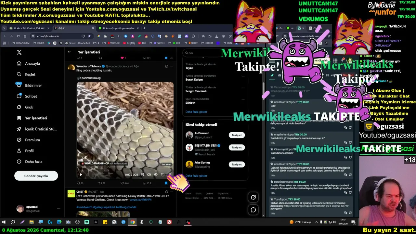Open Chrome from the taskbar
Viewport: 416px width, 234px height.
(x=133, y=222)
